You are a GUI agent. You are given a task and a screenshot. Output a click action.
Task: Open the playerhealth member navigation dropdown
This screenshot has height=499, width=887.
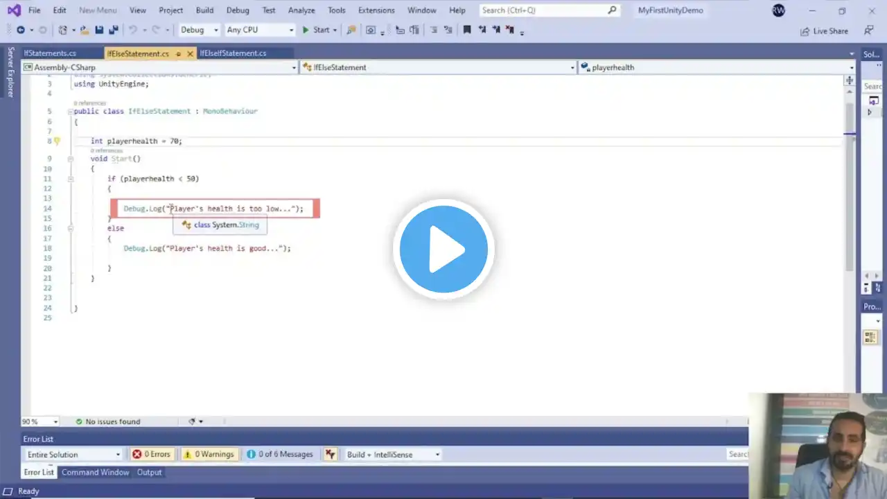point(717,67)
